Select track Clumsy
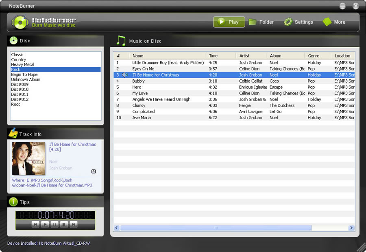Viewport: 366px width, 252px height. pos(234,105)
